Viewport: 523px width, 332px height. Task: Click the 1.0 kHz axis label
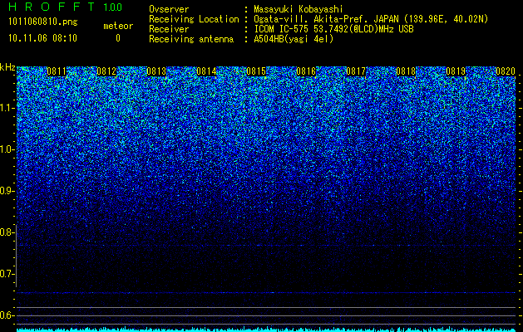point(7,150)
